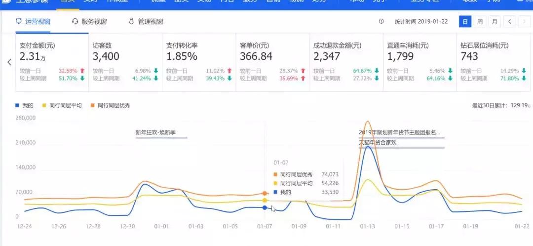The image size is (533, 246).
Task: Click the 12-24 axis date label
Action: [x=24, y=226]
